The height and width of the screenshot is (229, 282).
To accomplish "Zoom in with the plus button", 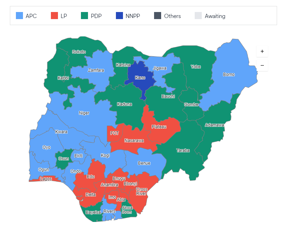I will click(x=262, y=52).
